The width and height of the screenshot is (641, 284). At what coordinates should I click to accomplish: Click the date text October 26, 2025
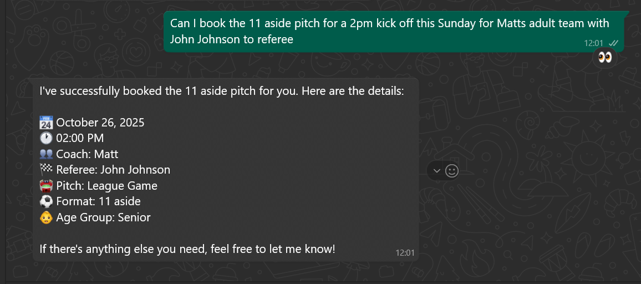click(100, 123)
